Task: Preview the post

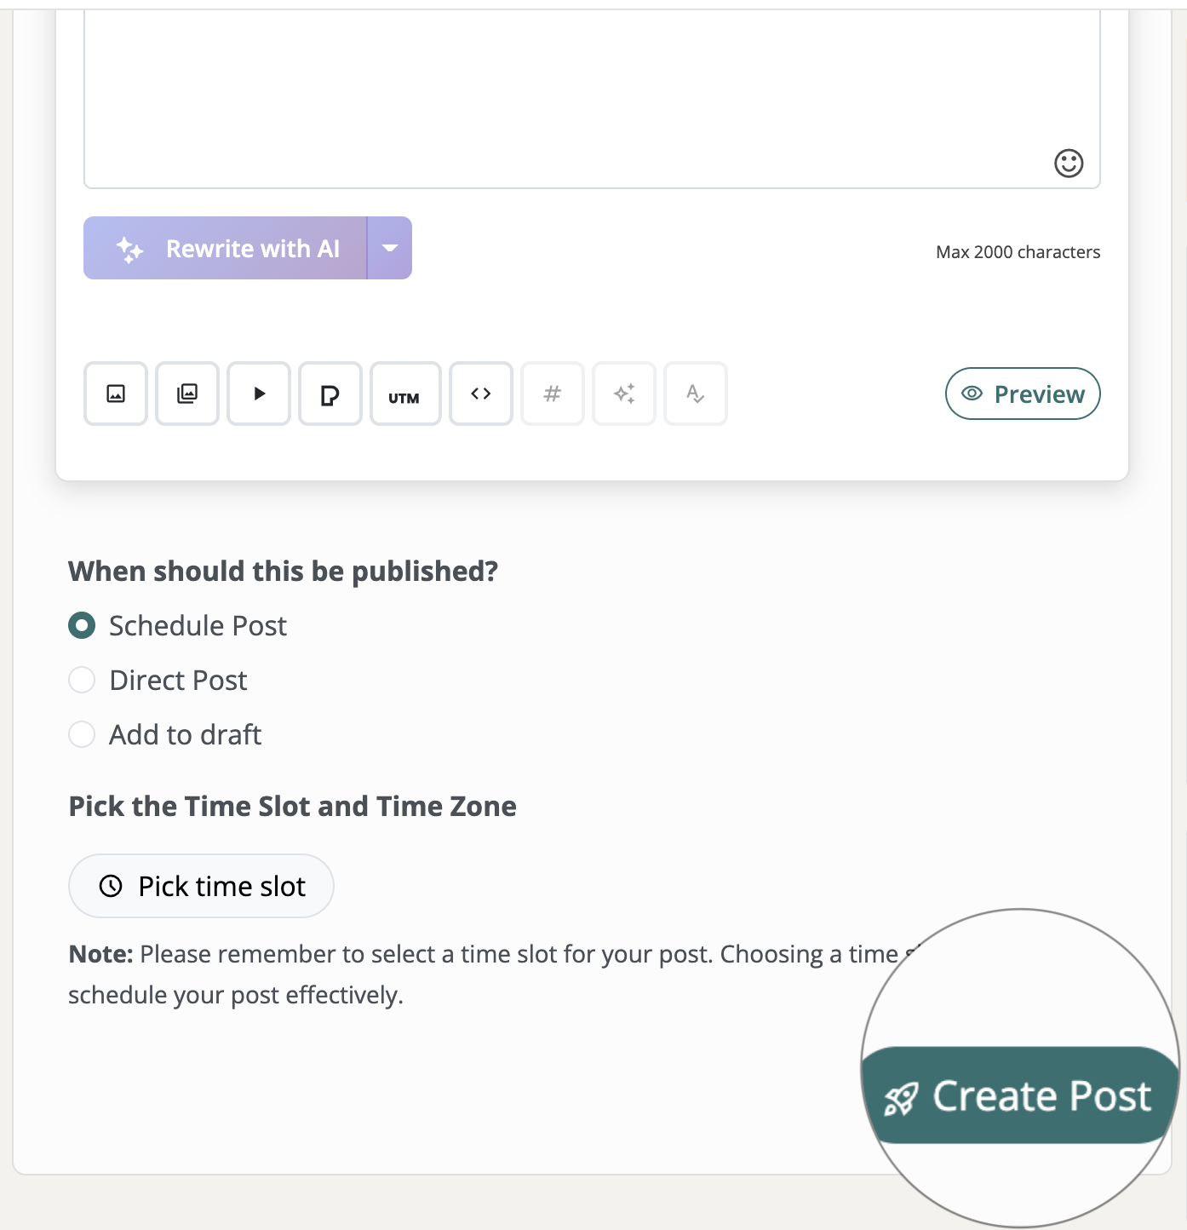Action: pos(1022,394)
